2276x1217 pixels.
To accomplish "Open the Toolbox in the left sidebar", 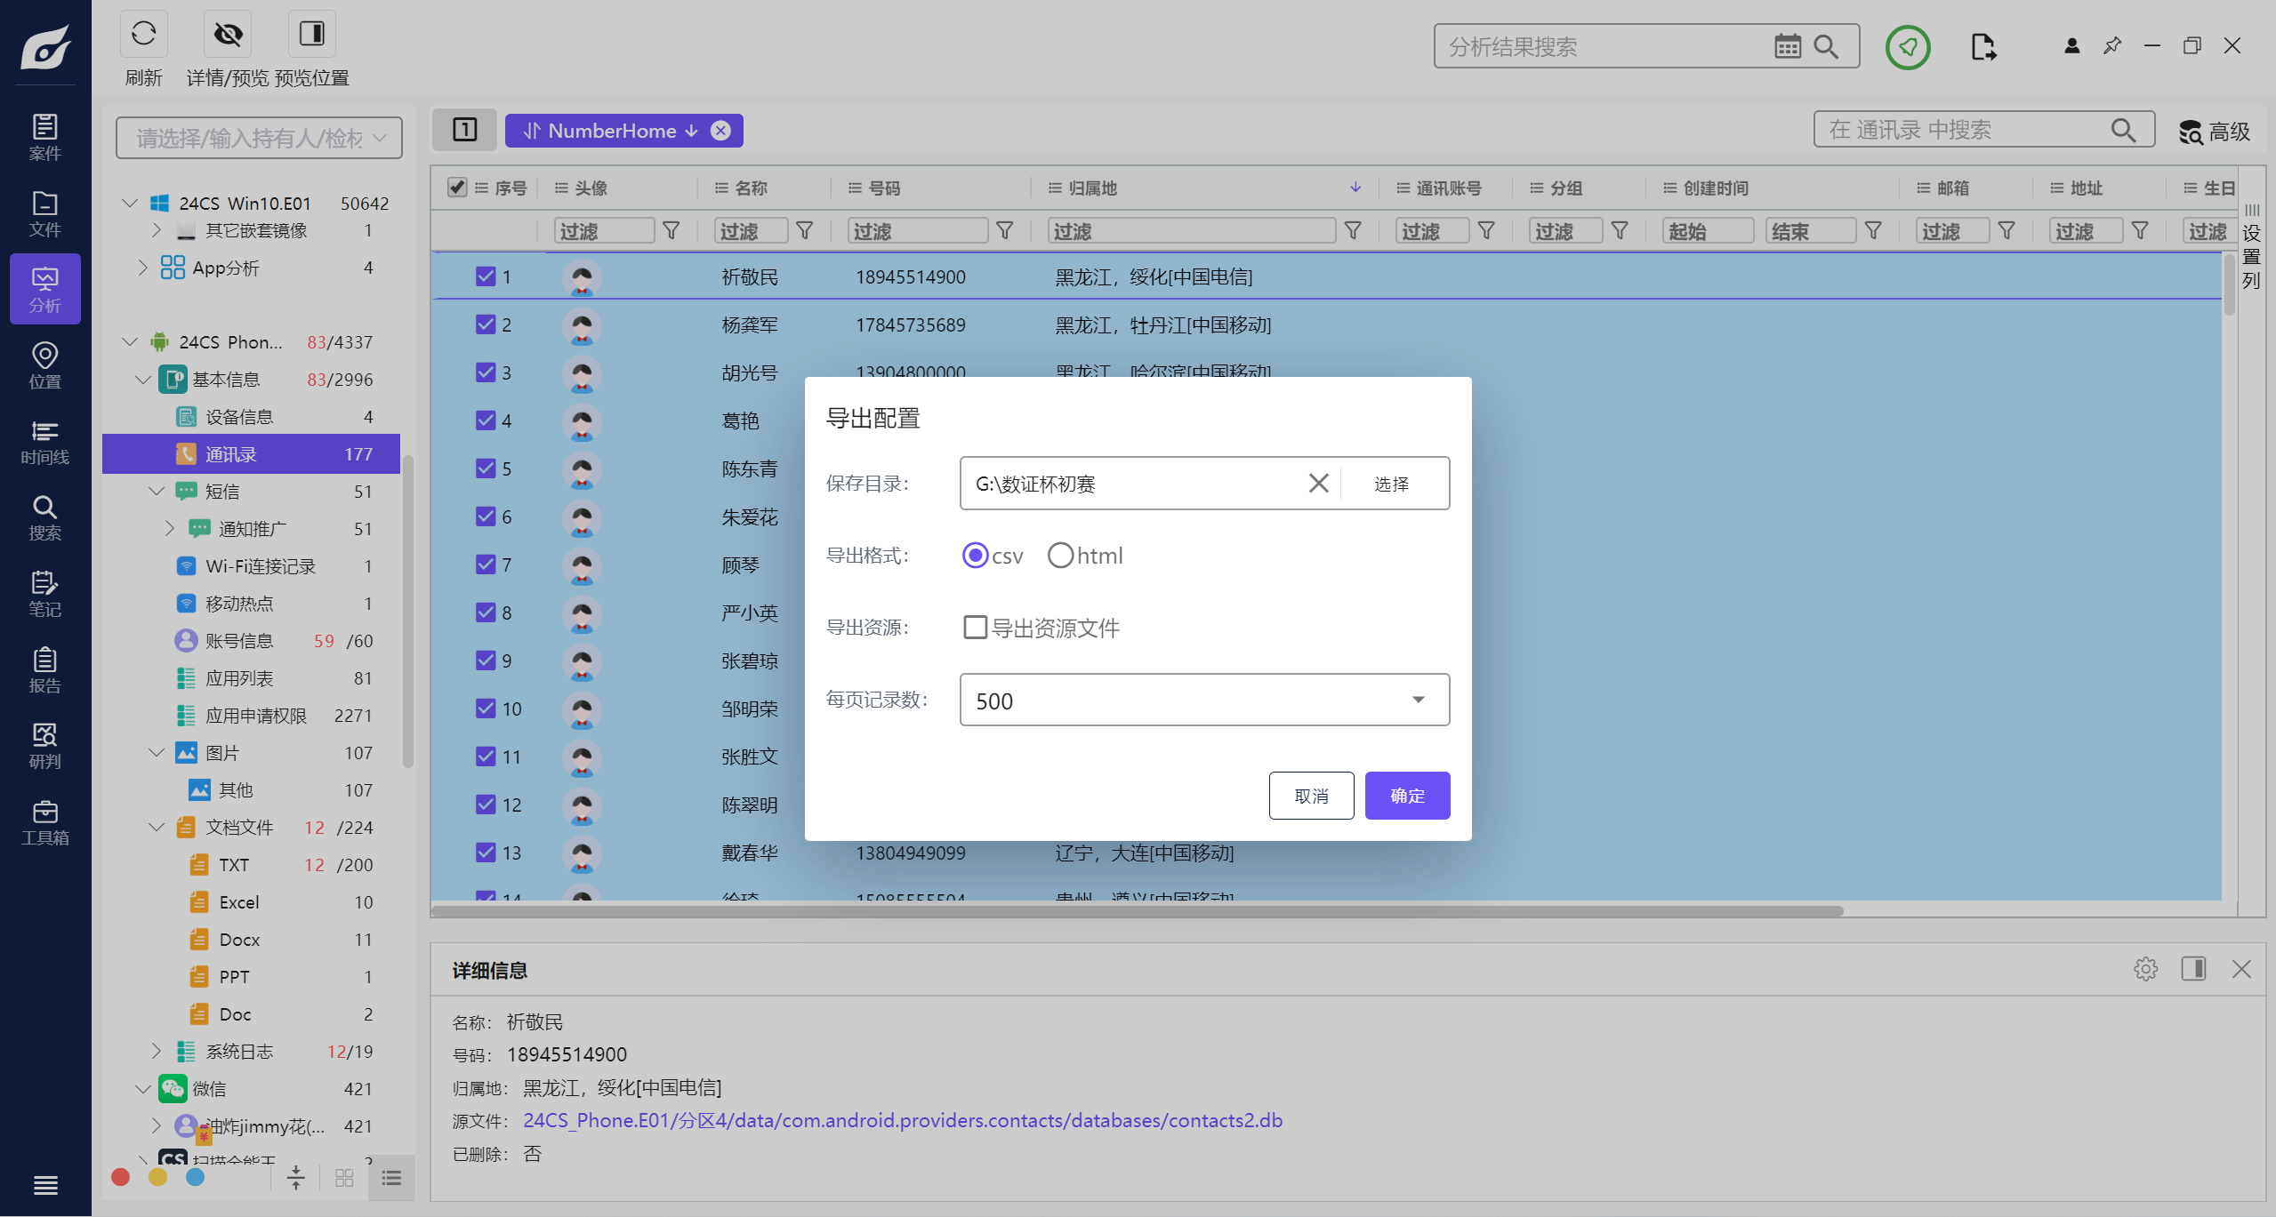I will (x=44, y=822).
